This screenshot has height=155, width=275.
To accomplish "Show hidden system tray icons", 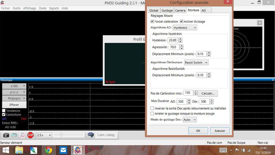I will point(231,150).
